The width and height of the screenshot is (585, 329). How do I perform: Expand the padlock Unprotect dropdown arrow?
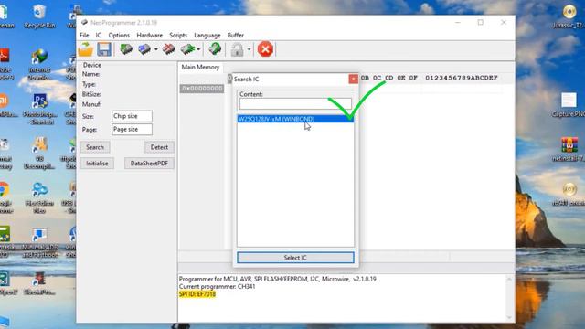(x=249, y=49)
